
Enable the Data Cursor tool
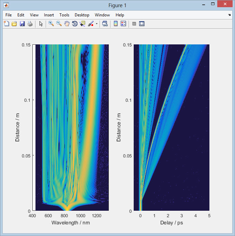tap(83, 24)
